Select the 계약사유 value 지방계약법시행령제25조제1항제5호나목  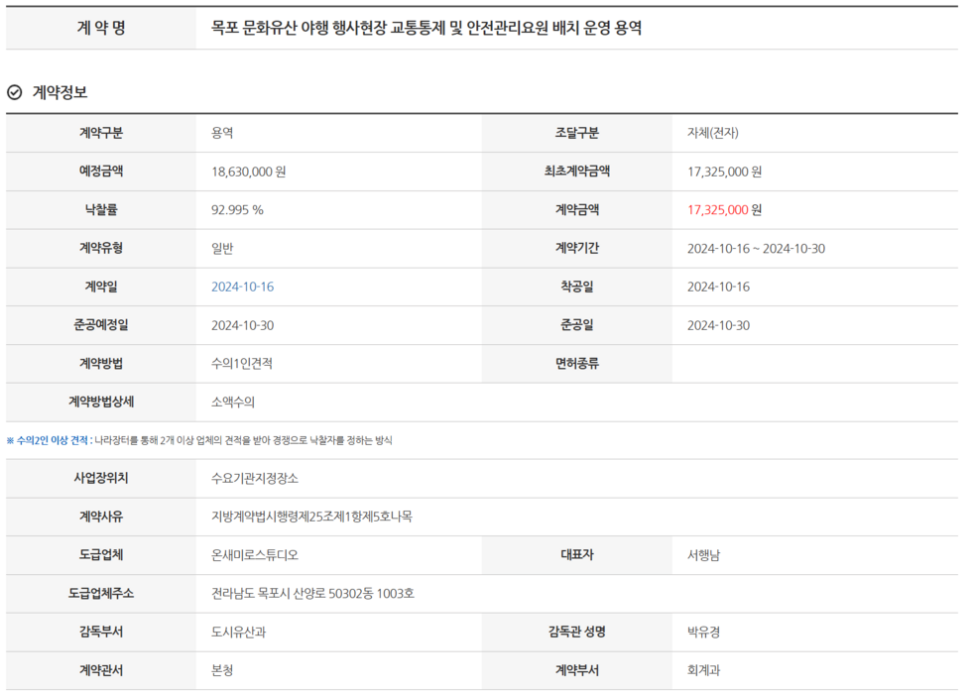(311, 517)
